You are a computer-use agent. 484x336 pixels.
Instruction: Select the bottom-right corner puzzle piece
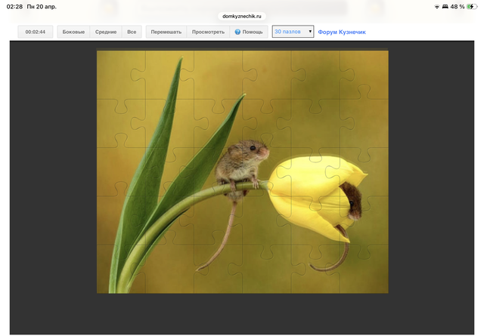(365, 272)
